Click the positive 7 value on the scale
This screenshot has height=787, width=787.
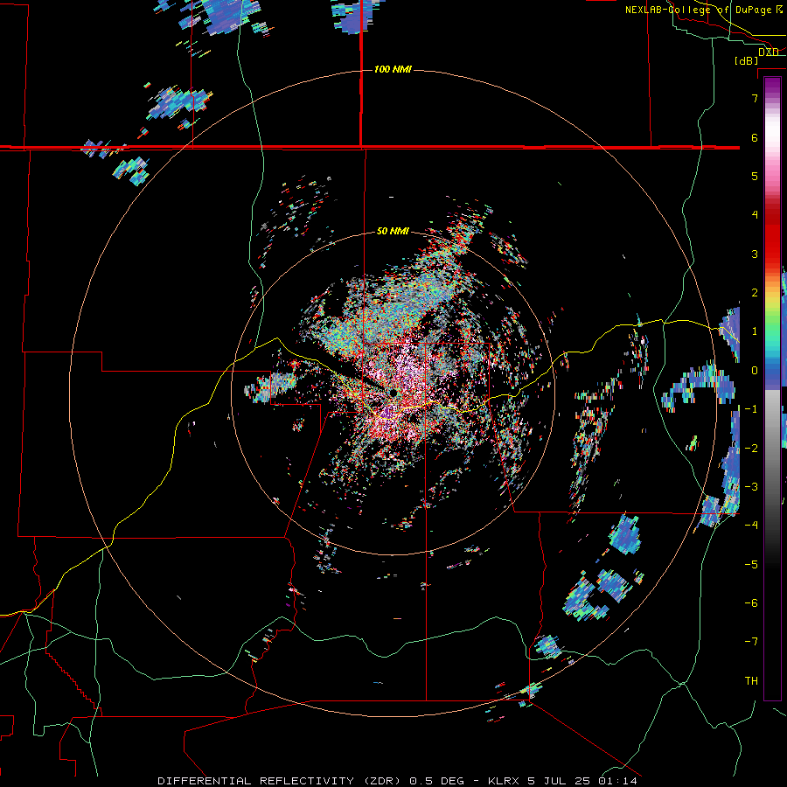pyautogui.click(x=755, y=98)
